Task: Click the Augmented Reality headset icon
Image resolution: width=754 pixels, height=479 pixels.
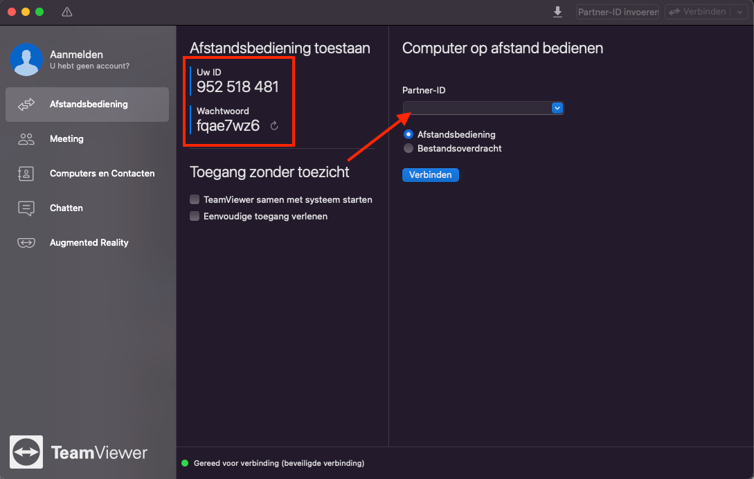Action: pos(26,243)
